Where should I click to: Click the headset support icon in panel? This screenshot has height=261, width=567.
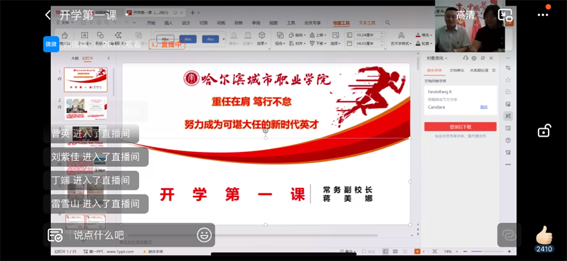pyautogui.click(x=465, y=58)
